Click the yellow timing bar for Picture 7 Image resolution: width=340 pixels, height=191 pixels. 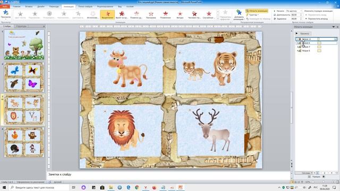[319, 47]
